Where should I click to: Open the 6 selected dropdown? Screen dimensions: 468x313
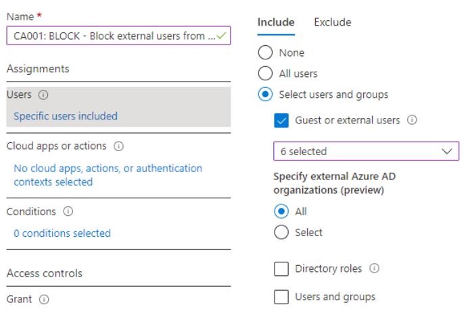(366, 151)
